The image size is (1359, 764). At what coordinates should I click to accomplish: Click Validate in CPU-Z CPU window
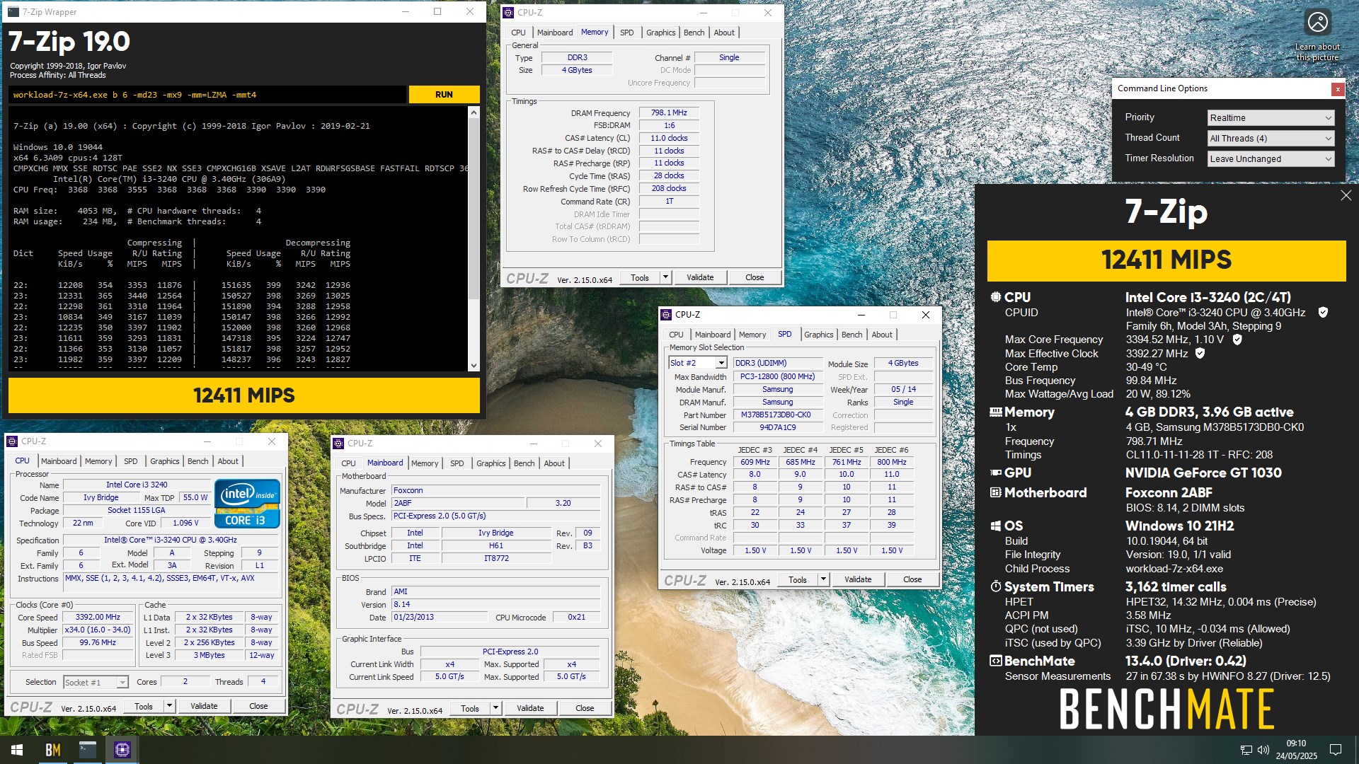point(204,706)
